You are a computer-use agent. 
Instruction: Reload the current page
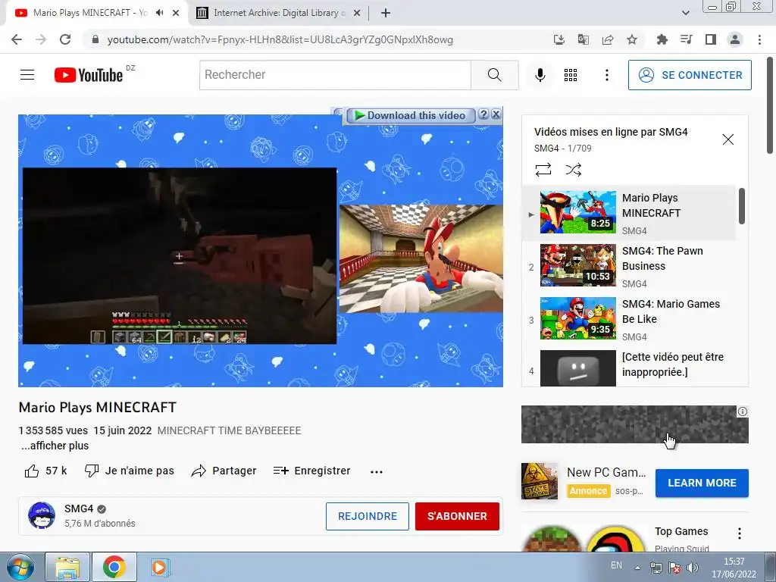pyautogui.click(x=65, y=39)
